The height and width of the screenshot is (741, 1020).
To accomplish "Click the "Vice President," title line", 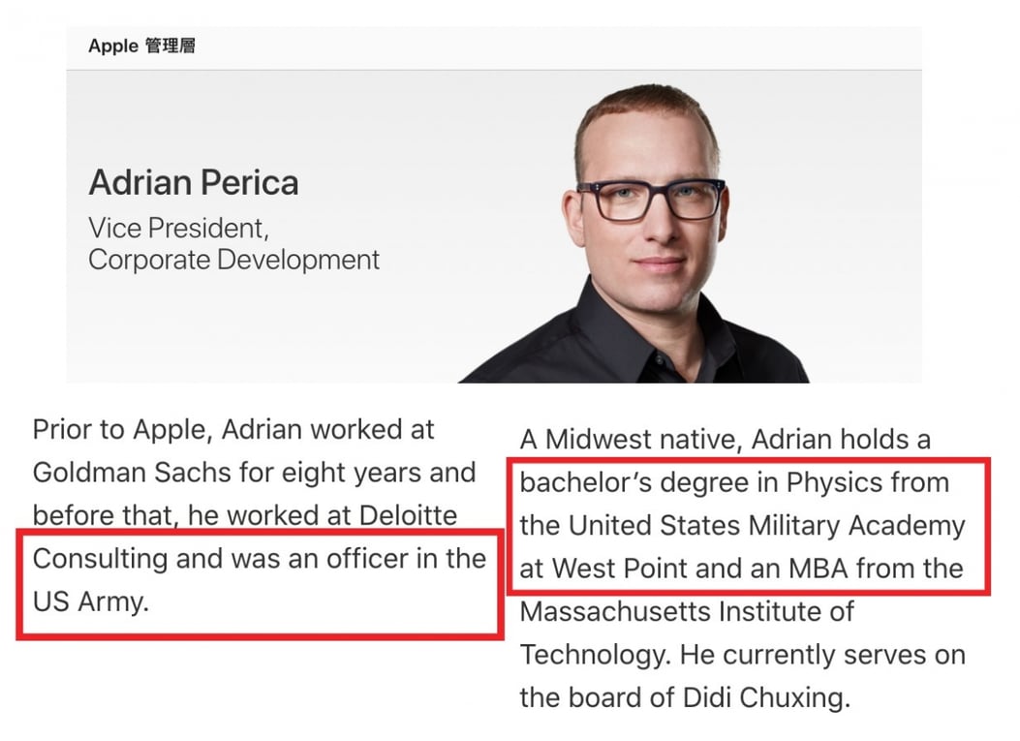I will pos(178,228).
